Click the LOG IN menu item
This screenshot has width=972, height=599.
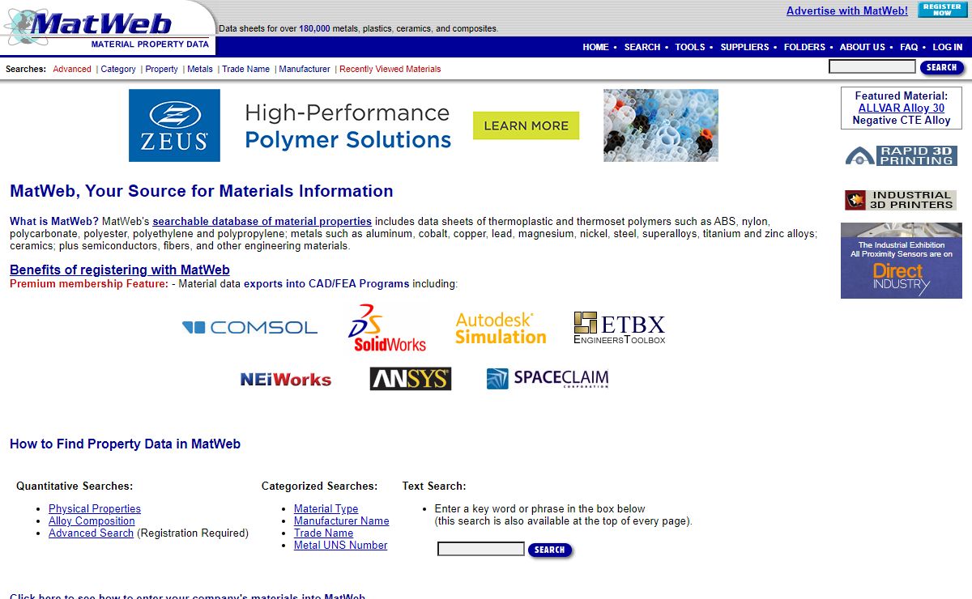pyautogui.click(x=948, y=47)
